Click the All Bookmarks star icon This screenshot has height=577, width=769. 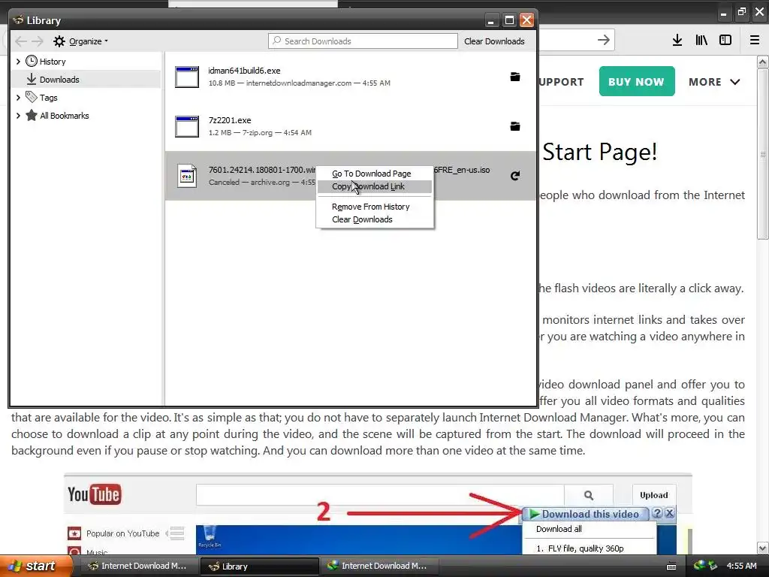click(32, 115)
